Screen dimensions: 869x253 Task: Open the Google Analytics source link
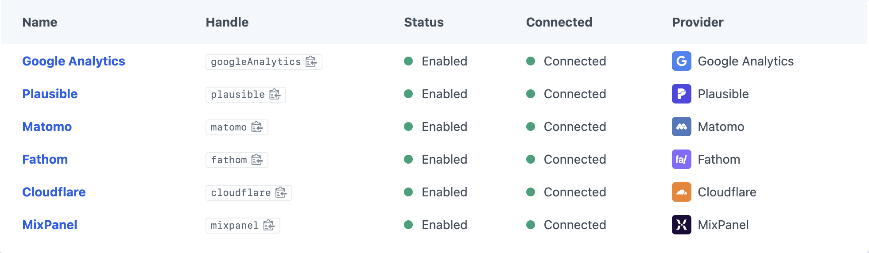(74, 61)
